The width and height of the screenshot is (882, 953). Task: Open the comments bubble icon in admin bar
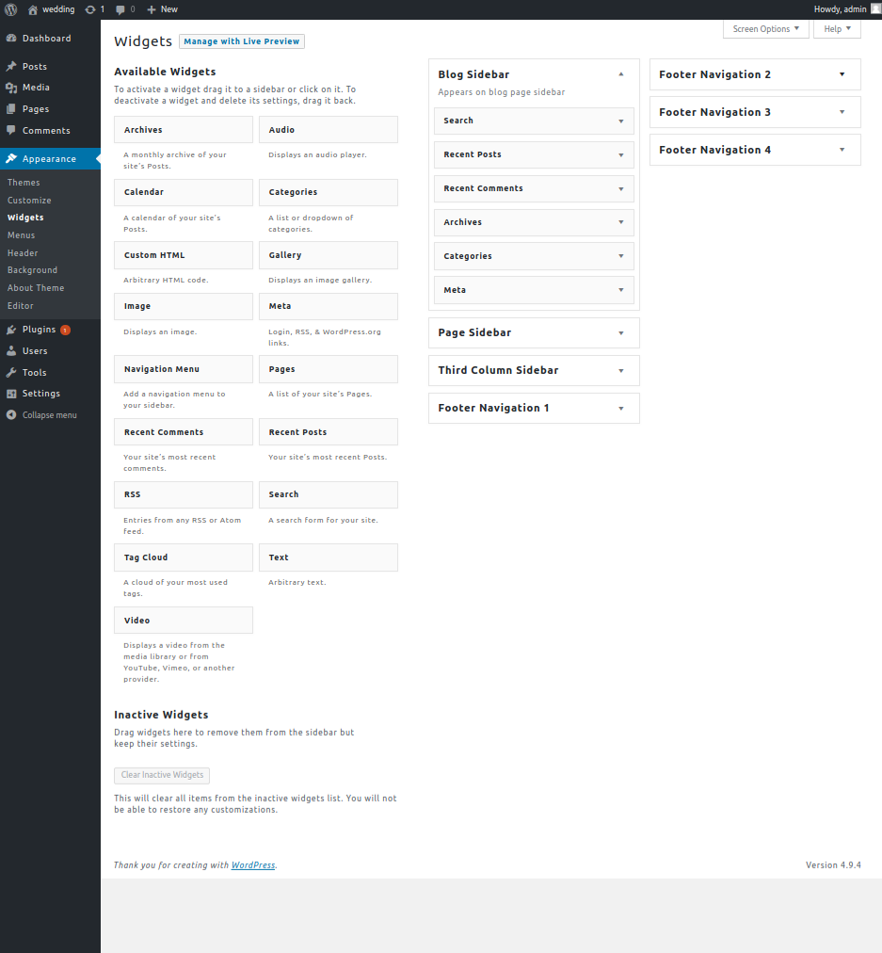pos(120,9)
